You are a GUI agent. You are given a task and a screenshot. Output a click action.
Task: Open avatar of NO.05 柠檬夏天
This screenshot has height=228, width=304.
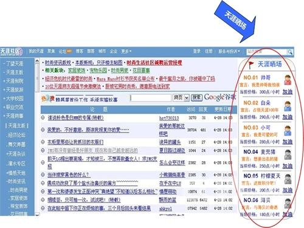click(x=288, y=179)
